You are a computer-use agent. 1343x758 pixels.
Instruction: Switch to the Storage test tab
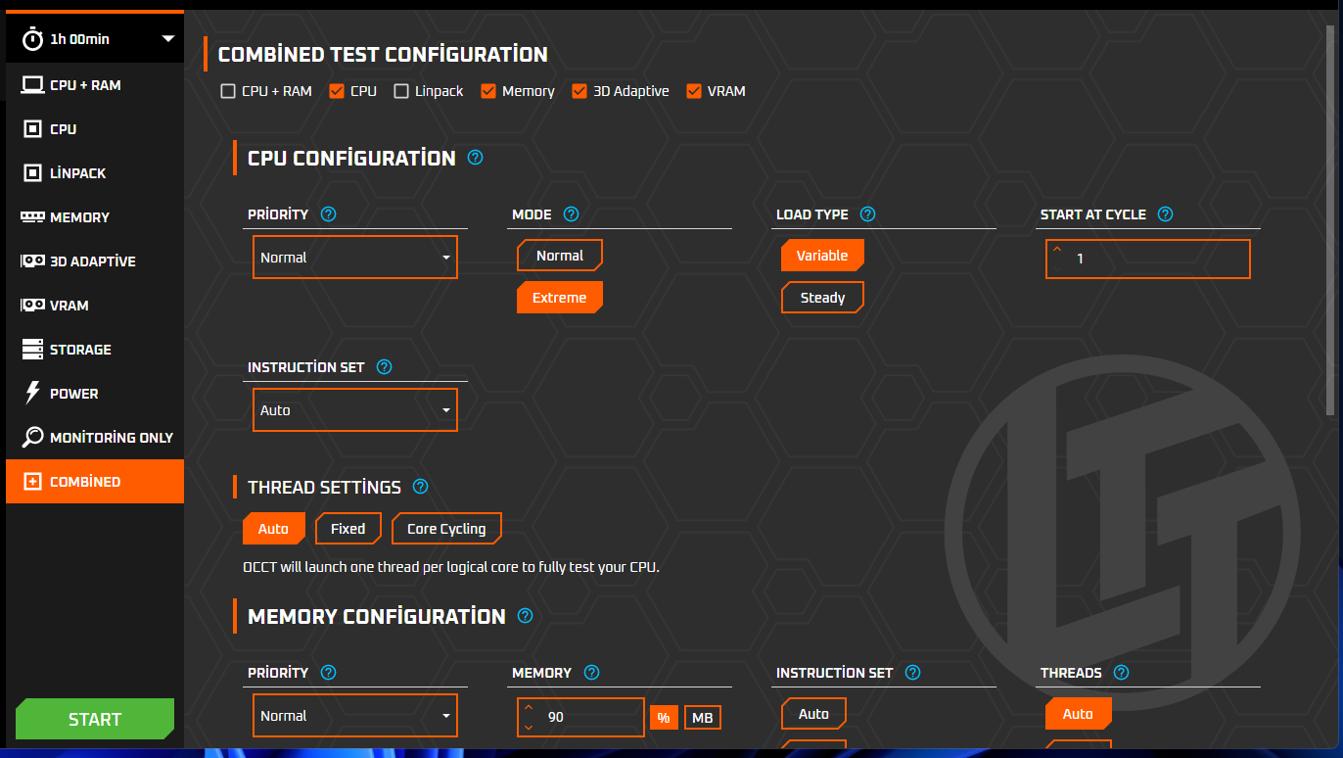(95, 350)
